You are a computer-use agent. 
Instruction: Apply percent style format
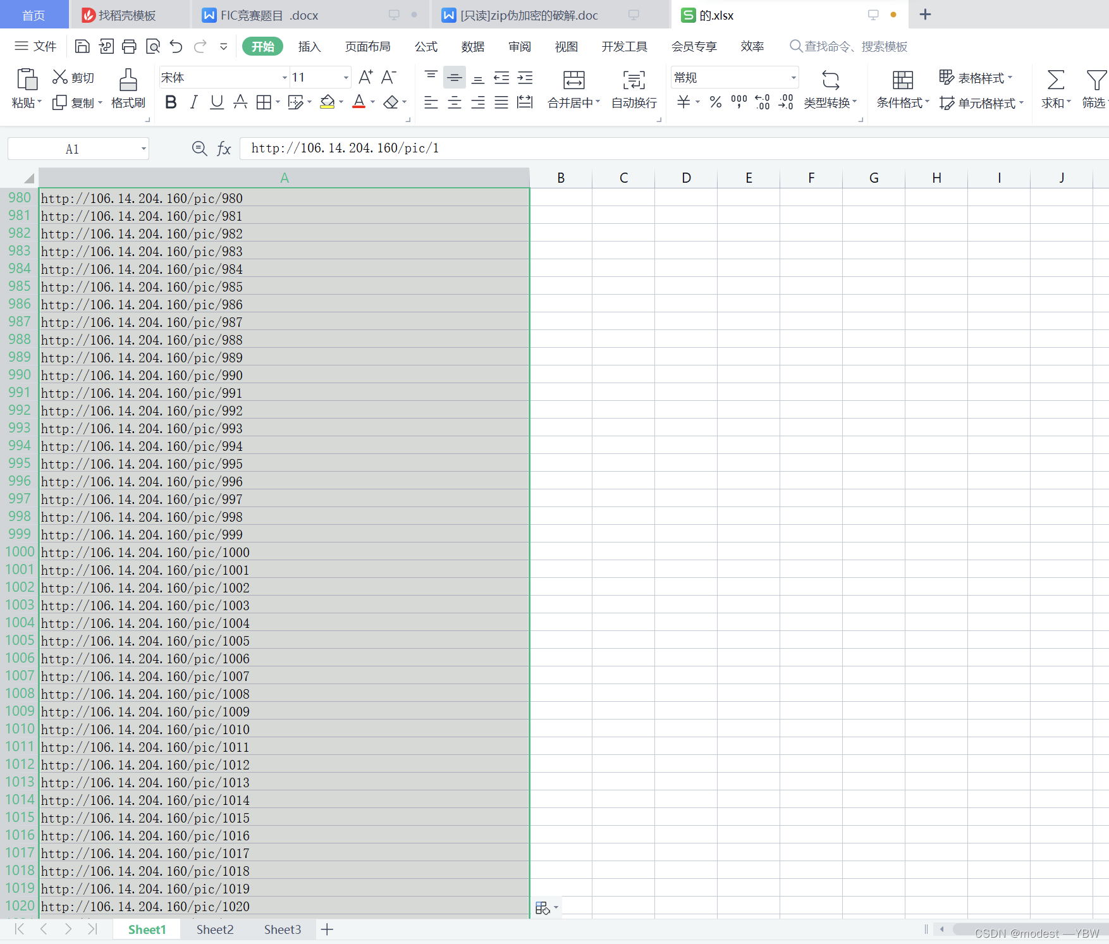click(x=716, y=102)
